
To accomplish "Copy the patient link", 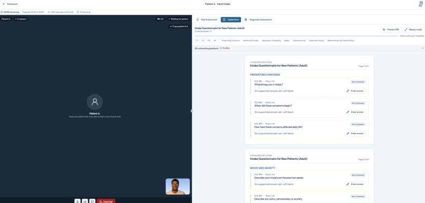I will (179, 26).
